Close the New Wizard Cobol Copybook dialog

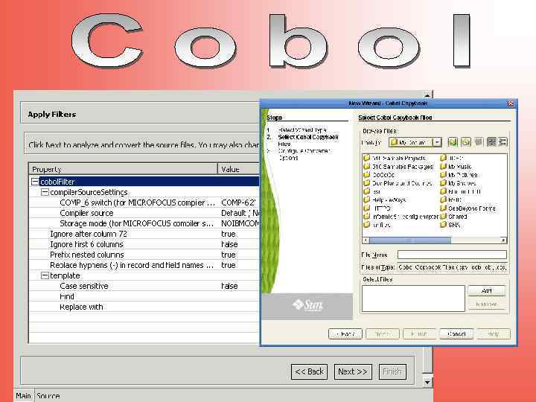pos(511,103)
